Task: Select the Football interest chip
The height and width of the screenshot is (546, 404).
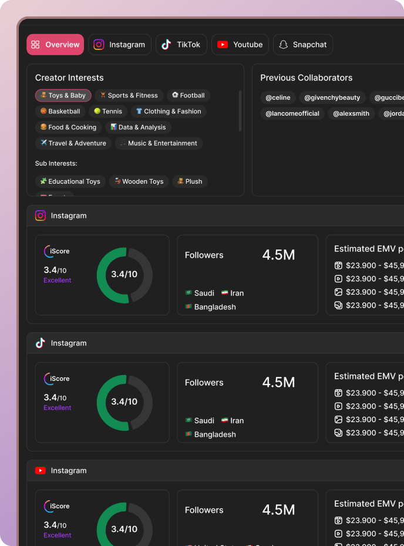Action: [188, 96]
